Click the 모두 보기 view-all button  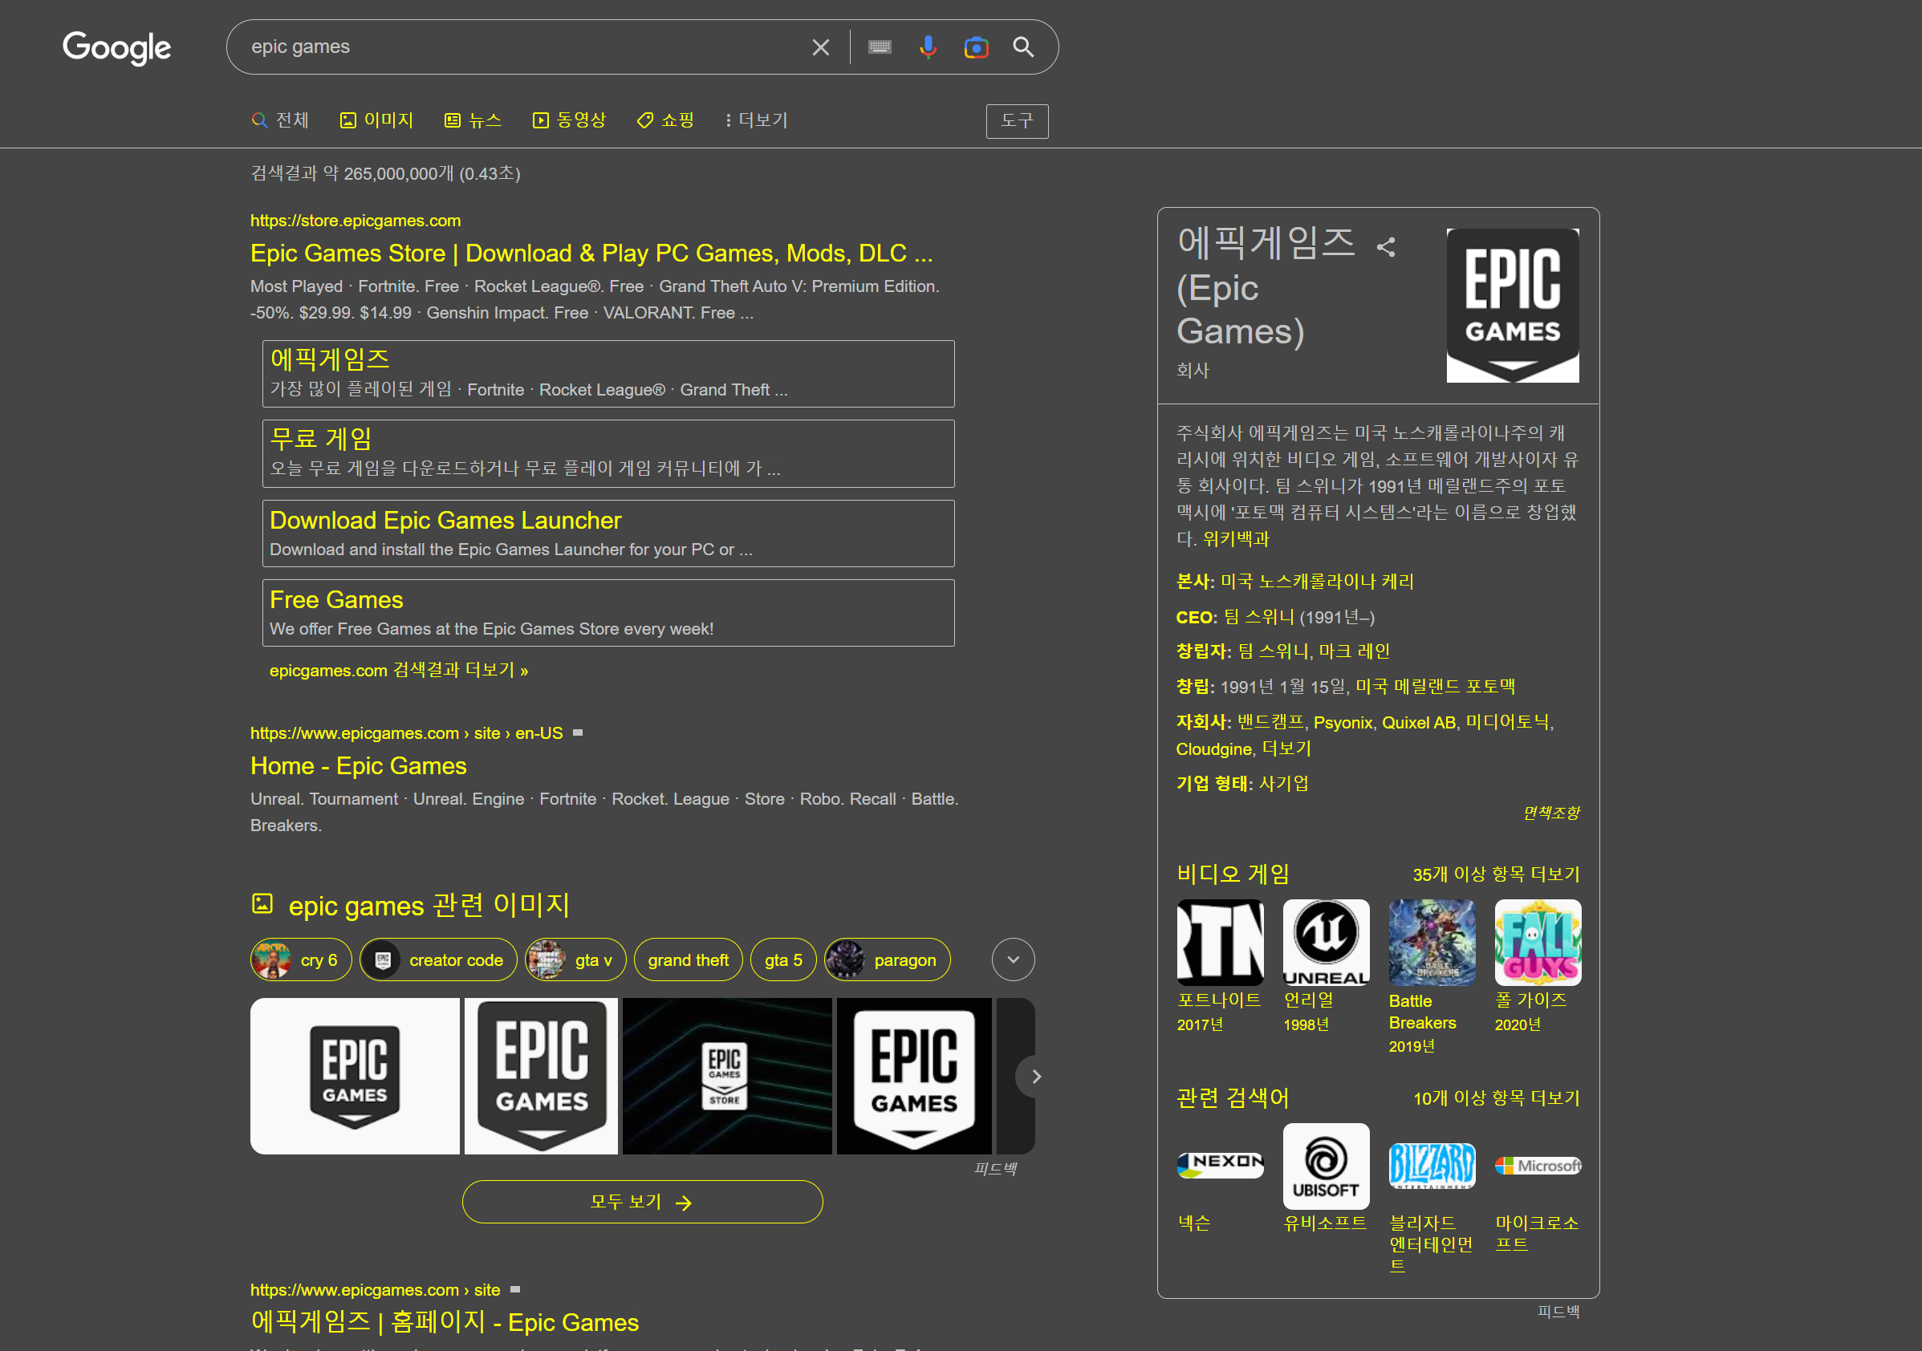(x=642, y=1202)
